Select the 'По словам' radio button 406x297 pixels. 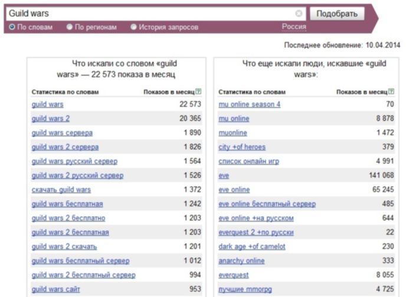click(x=12, y=27)
